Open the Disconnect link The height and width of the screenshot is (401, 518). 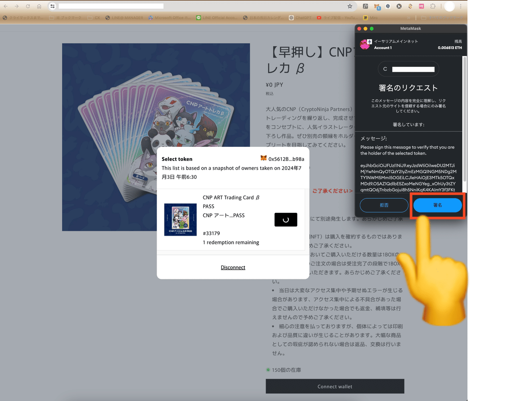(233, 267)
